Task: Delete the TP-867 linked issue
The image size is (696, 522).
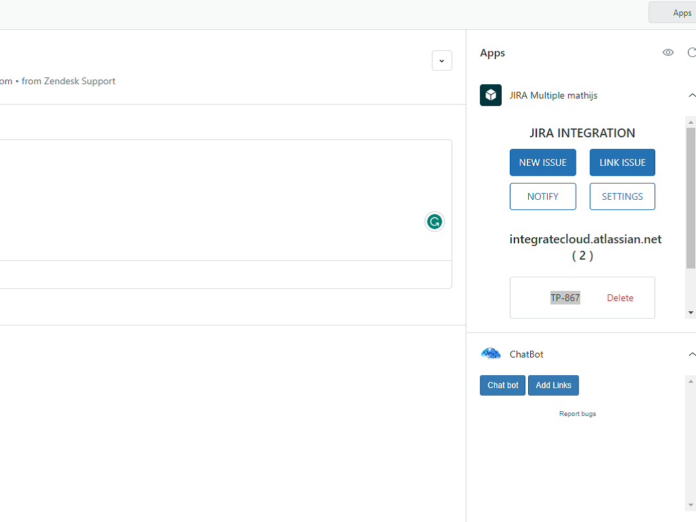Action: (620, 298)
